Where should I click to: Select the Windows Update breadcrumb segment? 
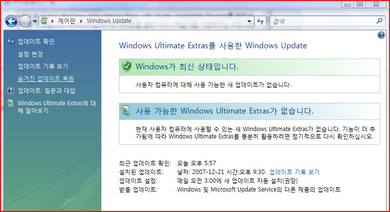point(109,21)
